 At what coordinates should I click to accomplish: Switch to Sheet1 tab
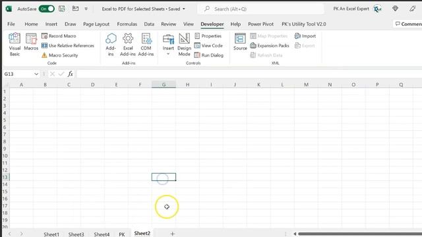51,234
